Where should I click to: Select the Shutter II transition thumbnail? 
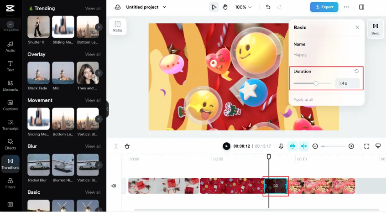coord(38,27)
